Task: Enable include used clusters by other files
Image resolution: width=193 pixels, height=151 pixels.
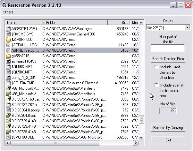Action: pos(156,67)
